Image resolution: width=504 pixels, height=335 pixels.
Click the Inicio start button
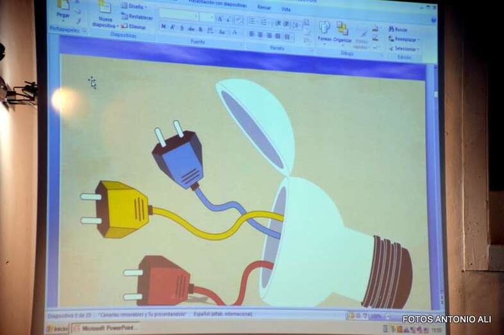pos(56,328)
